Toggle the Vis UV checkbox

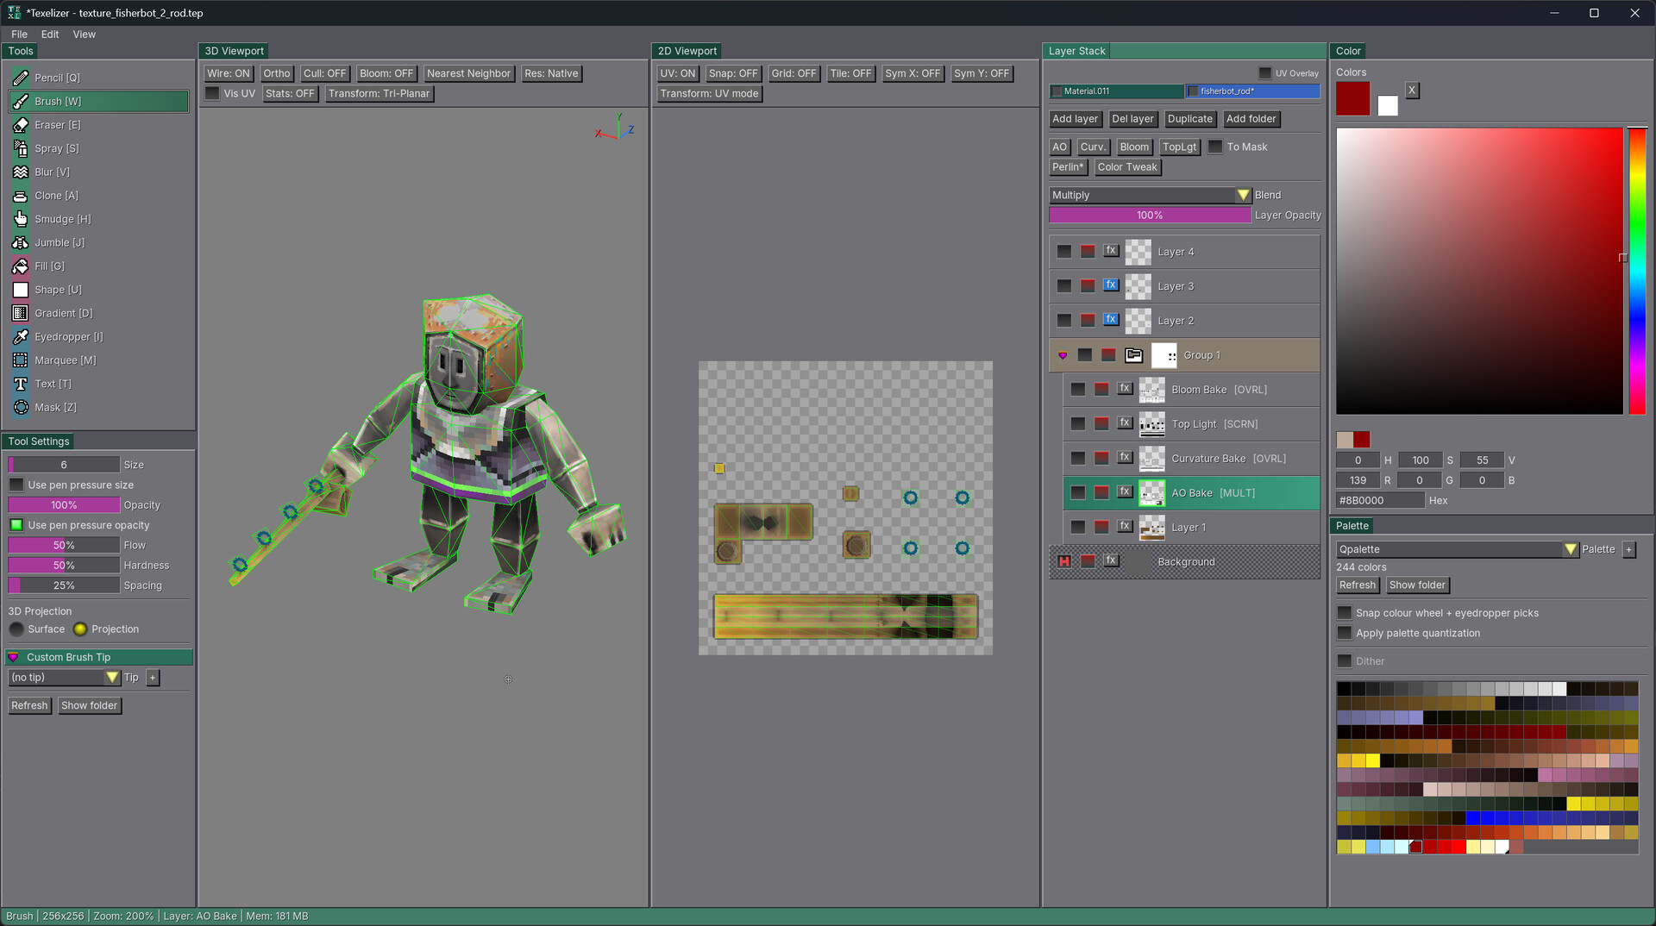[x=212, y=93]
